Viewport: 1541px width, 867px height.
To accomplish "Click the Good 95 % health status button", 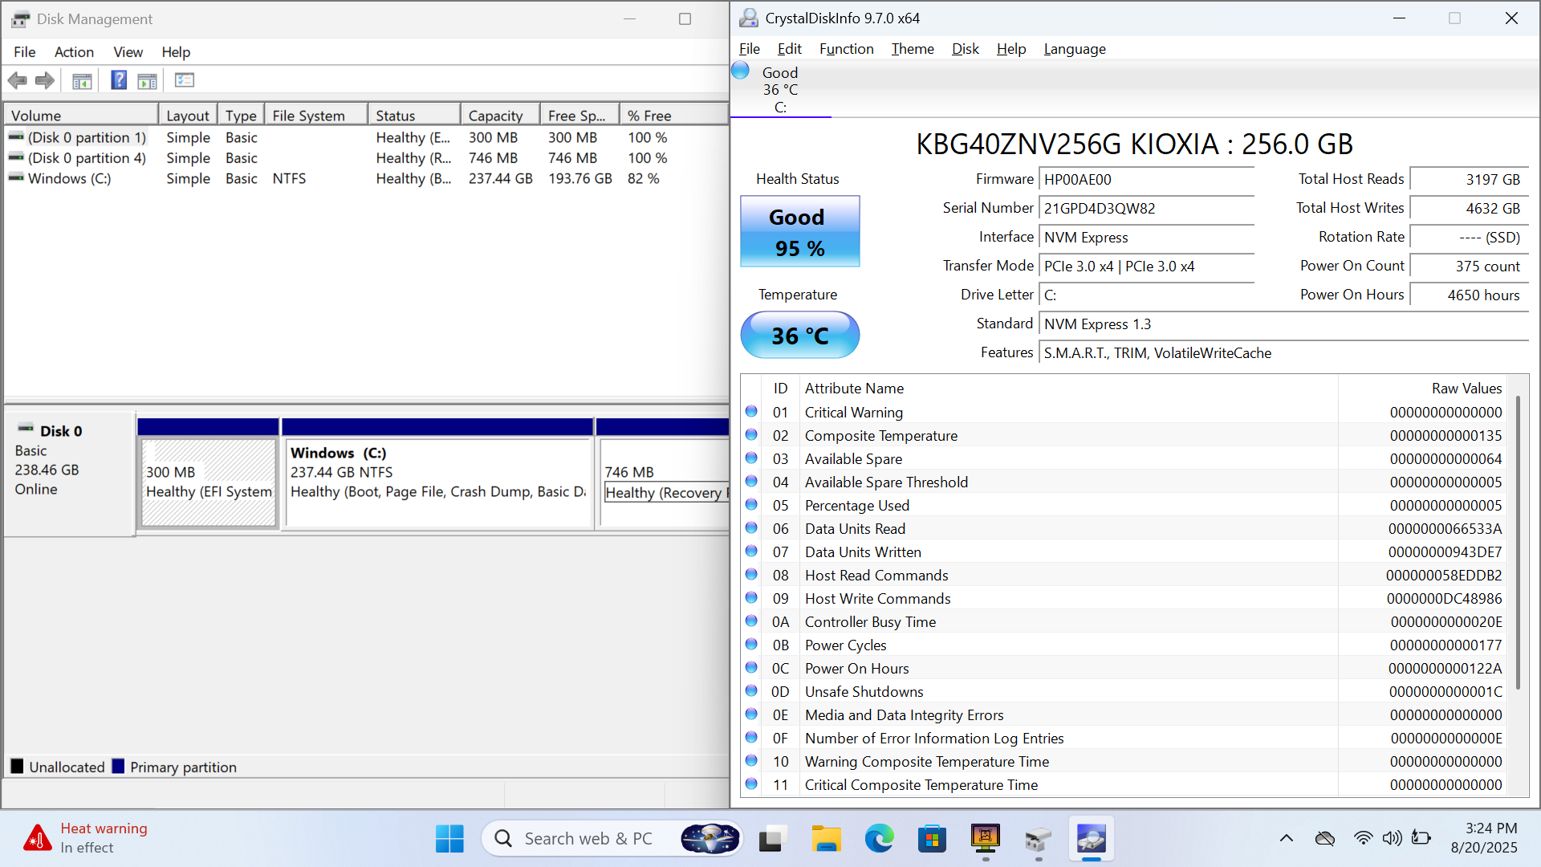I will (799, 232).
